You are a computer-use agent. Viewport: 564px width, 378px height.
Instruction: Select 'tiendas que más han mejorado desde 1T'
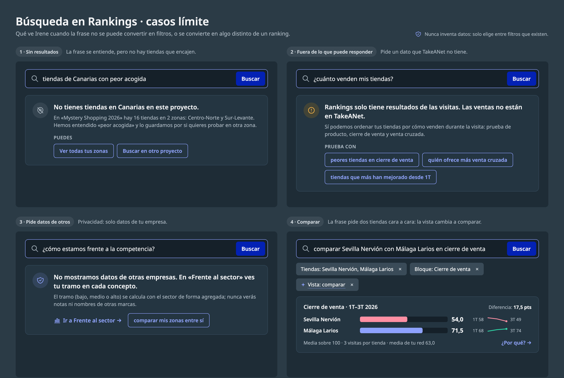[x=380, y=177]
